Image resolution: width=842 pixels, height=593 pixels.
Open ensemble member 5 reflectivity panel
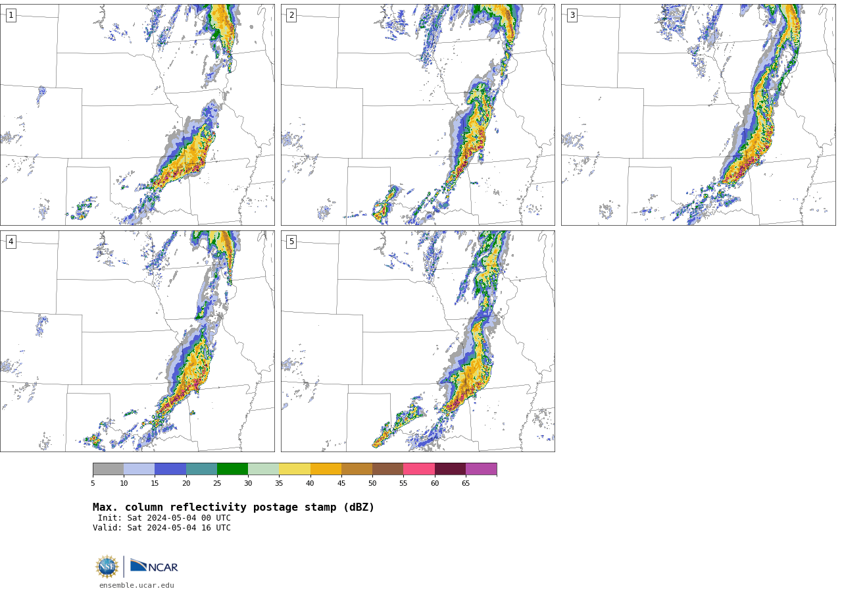pos(418,341)
